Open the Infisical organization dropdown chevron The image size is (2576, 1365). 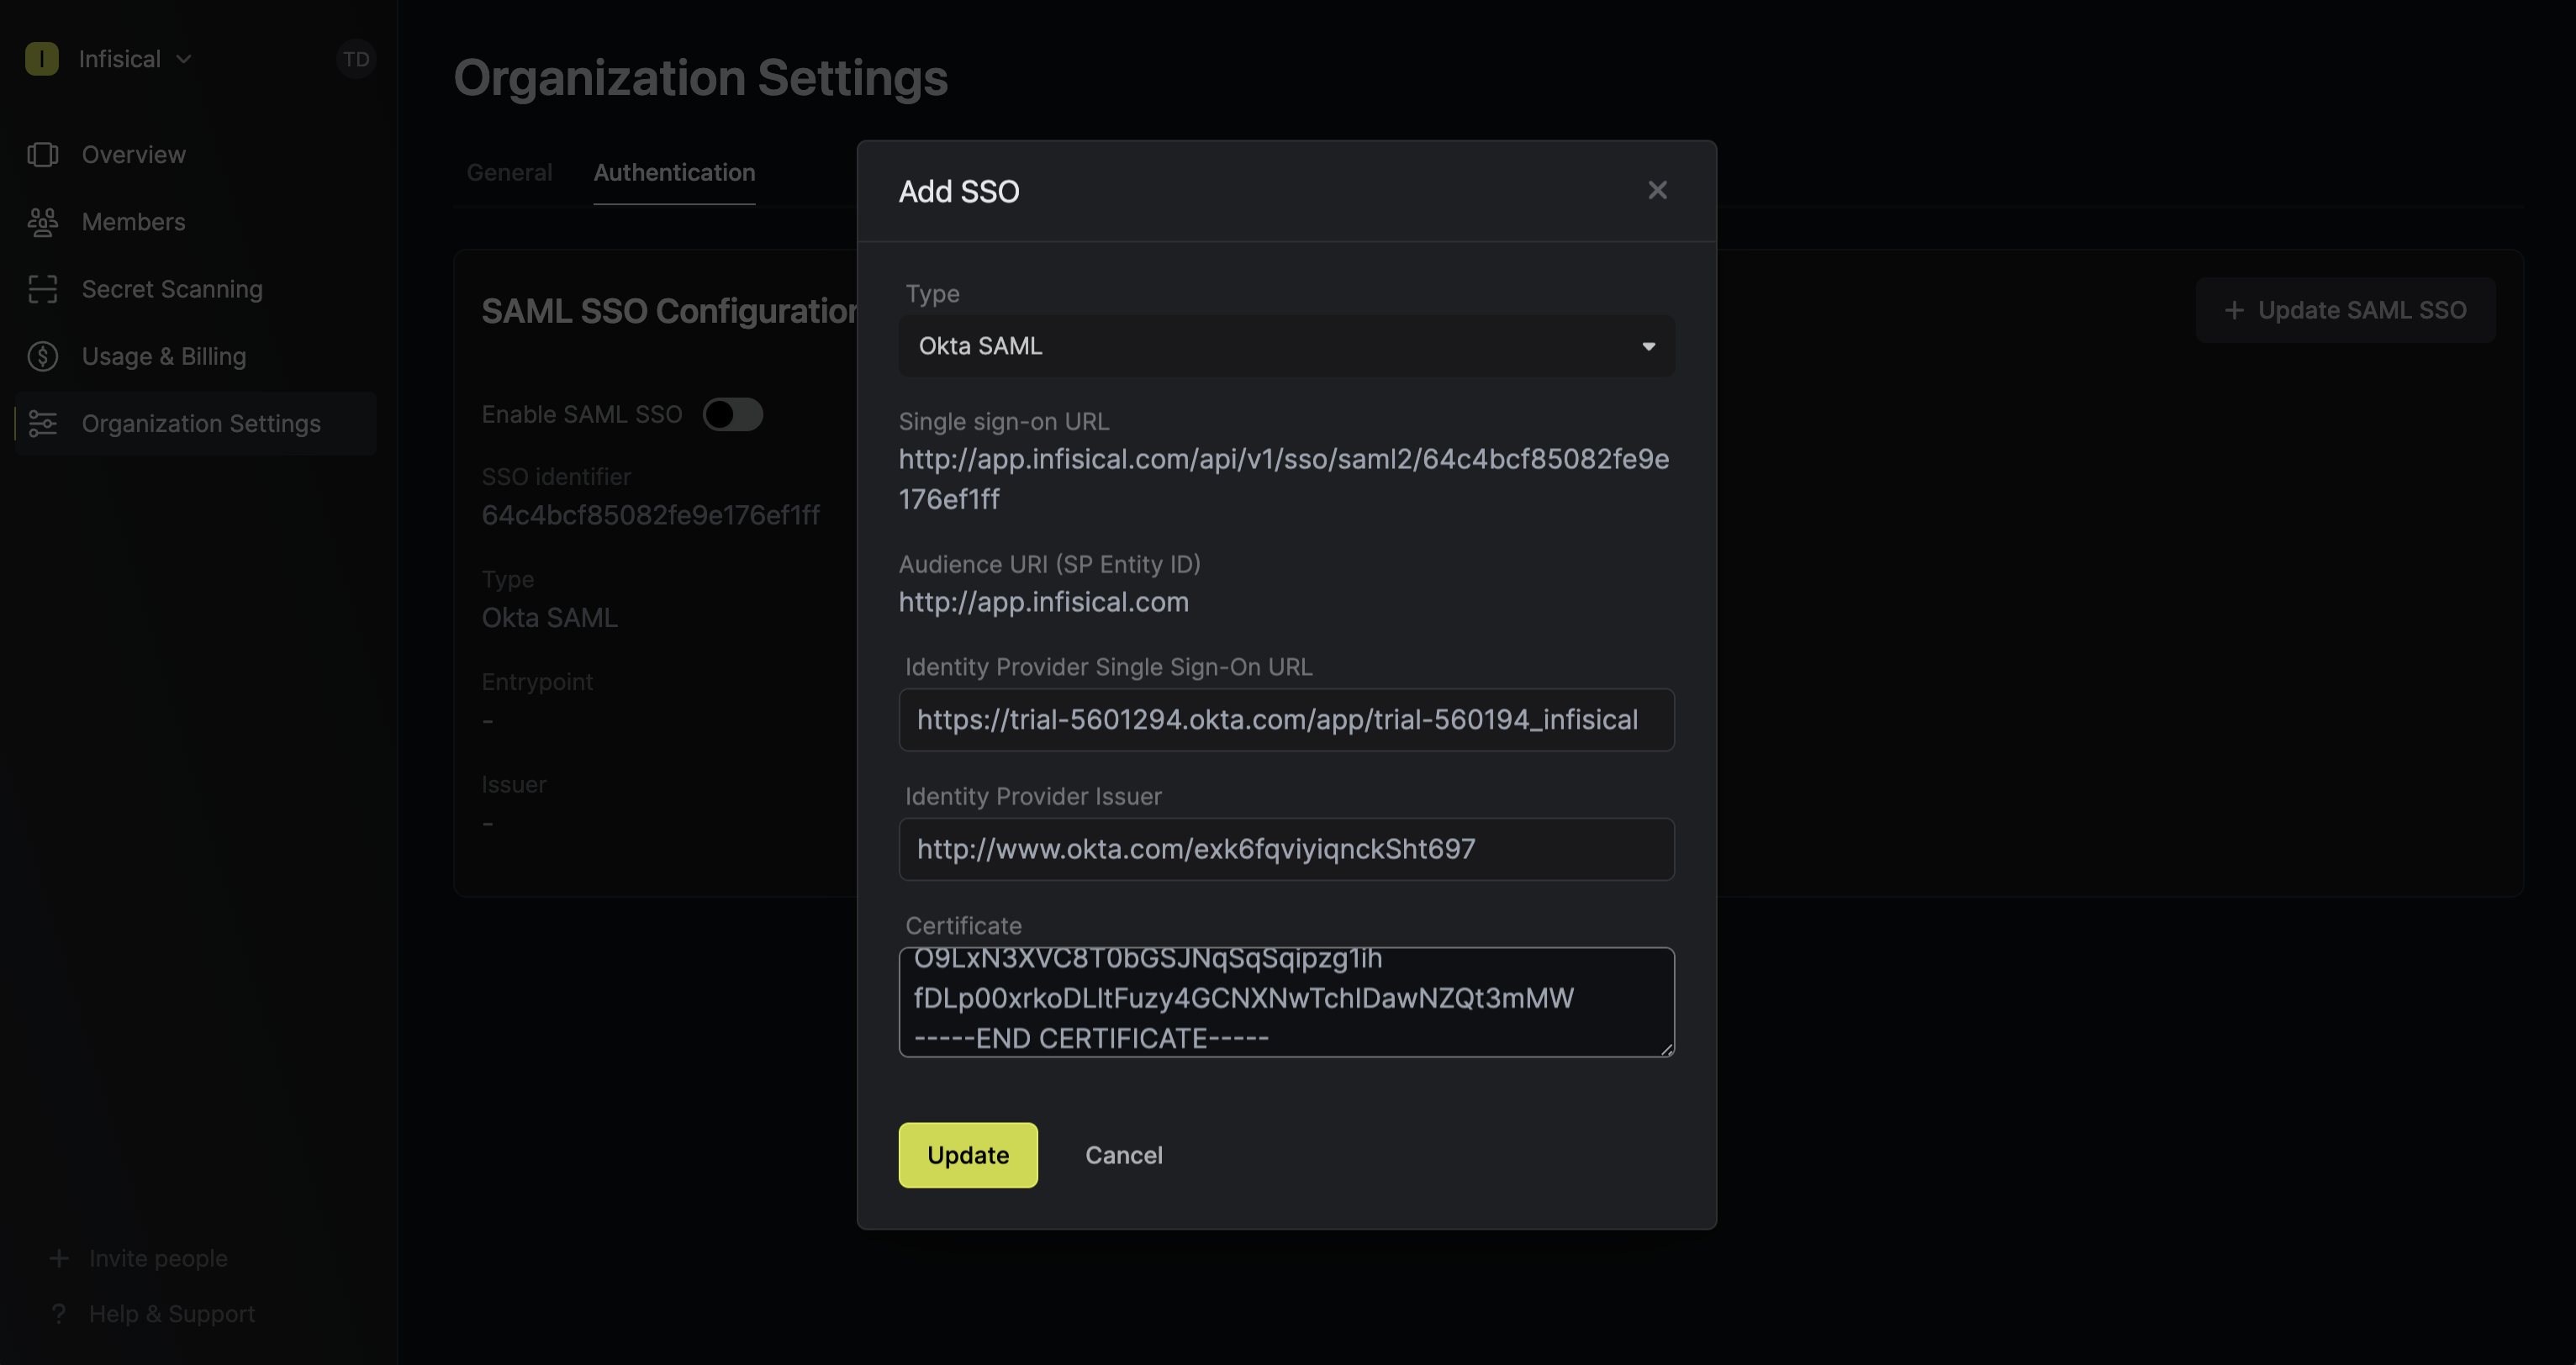pos(184,59)
